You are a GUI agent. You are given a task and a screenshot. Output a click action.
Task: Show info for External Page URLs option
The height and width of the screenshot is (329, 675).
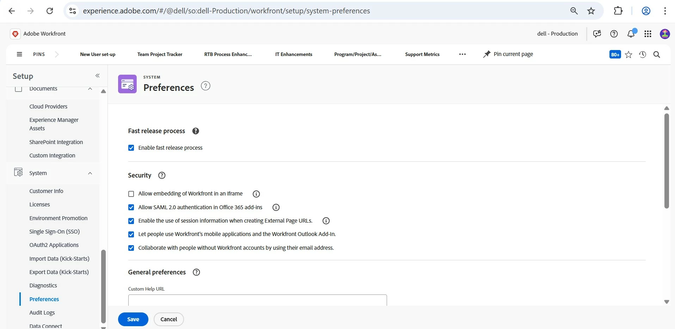pos(326,221)
